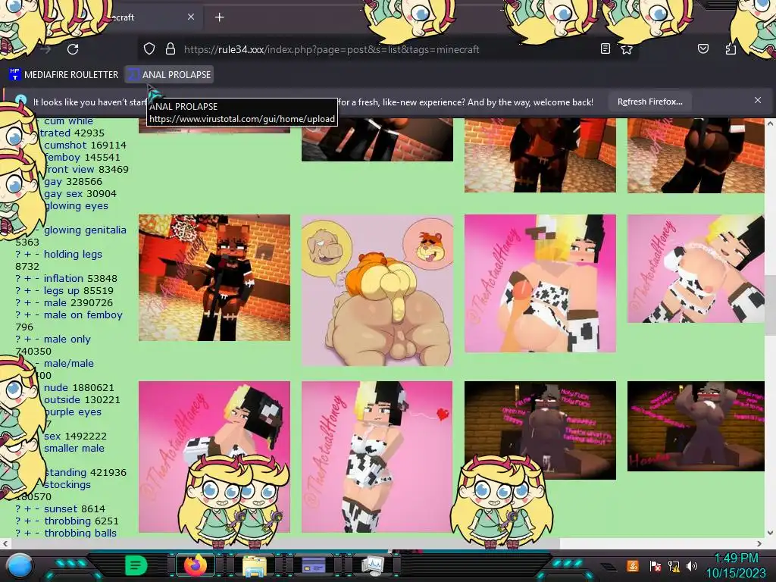This screenshot has width=776, height=582.
Task: Open the 'standing' tag link
Action: coord(65,473)
